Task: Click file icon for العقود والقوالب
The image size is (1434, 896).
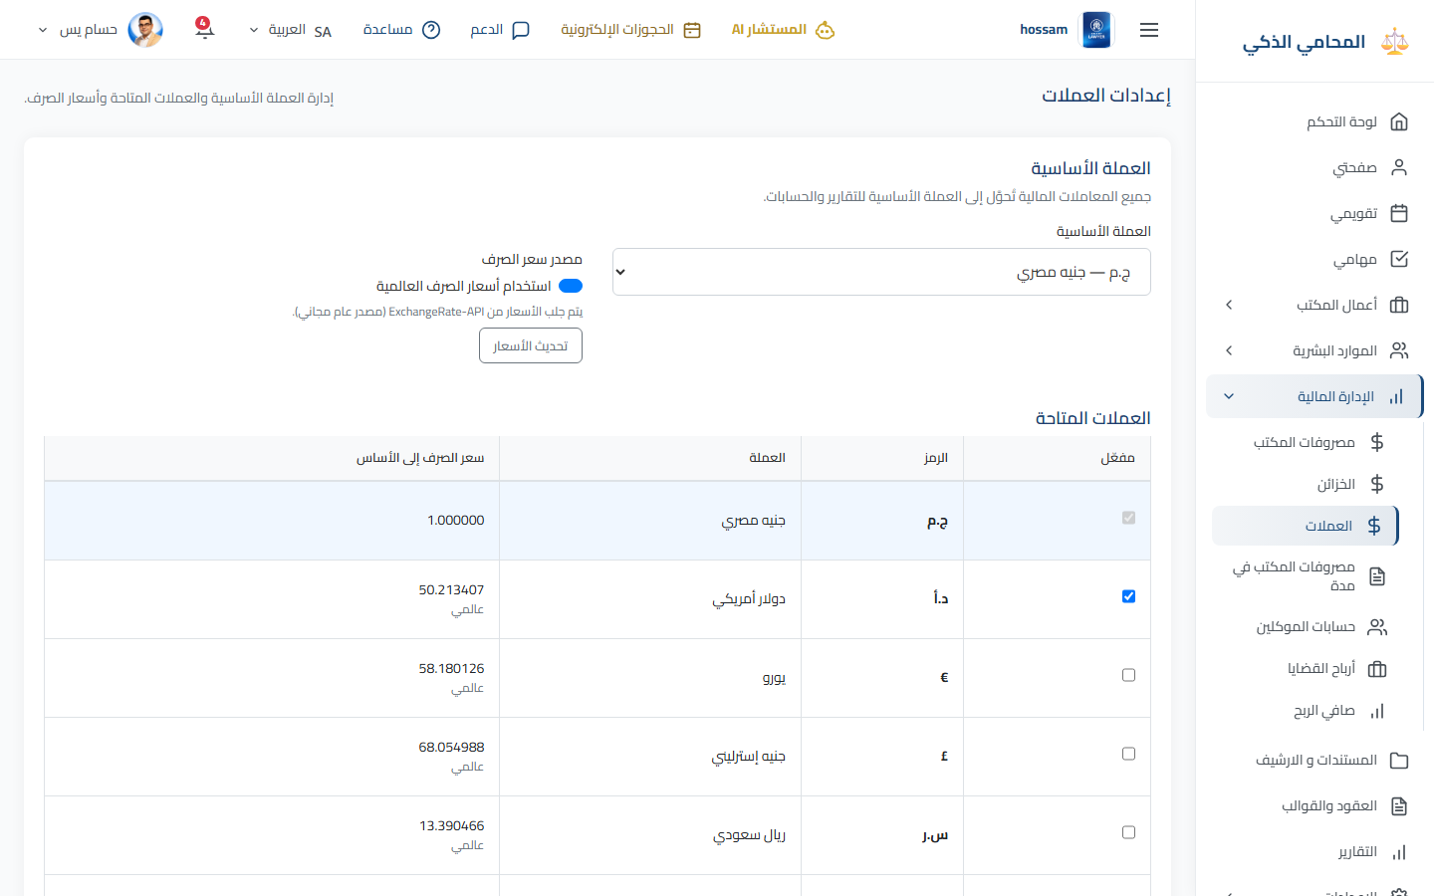Action: (x=1399, y=806)
